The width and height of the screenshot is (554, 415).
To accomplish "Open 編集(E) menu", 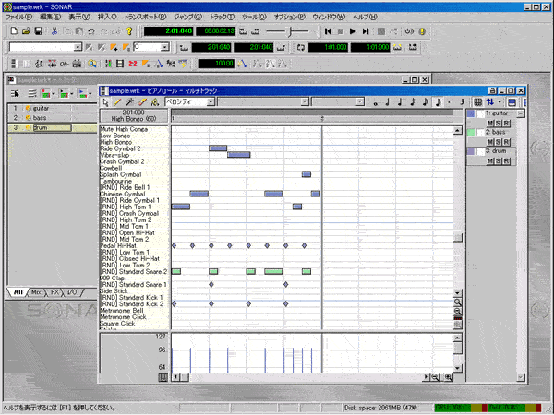I will click(50, 17).
